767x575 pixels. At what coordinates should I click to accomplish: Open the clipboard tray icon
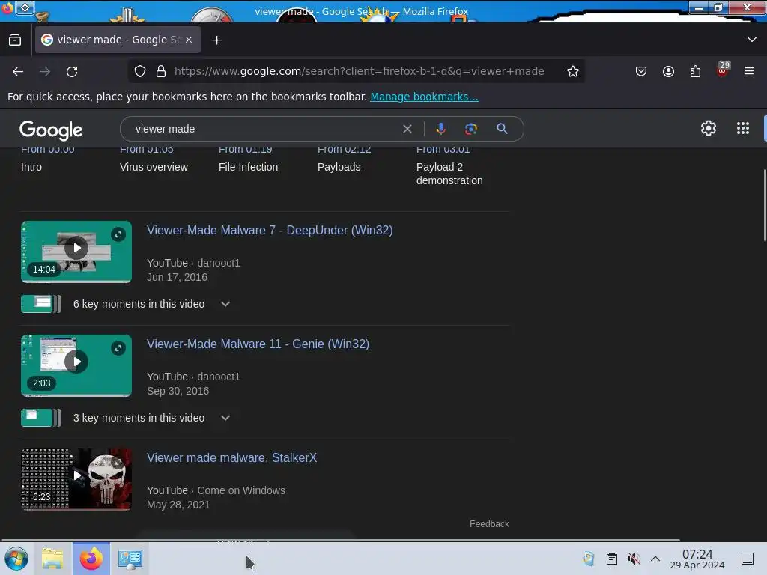point(611,559)
